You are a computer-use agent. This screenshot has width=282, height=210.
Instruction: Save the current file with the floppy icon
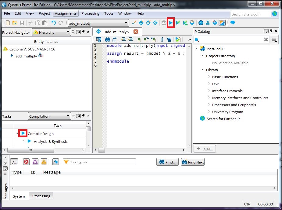click(x=22, y=23)
